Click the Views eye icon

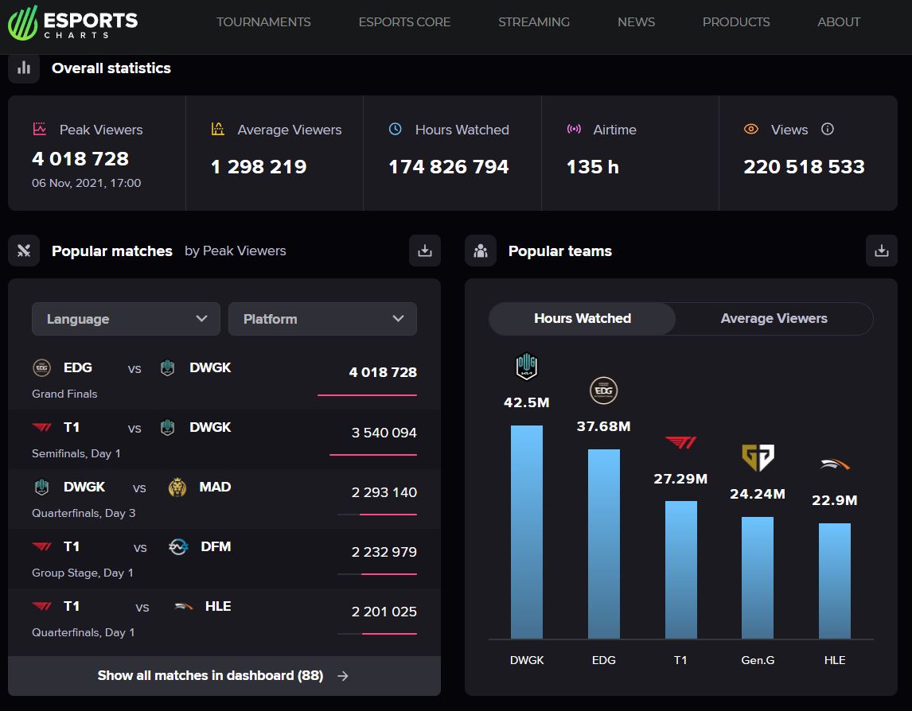[751, 129]
